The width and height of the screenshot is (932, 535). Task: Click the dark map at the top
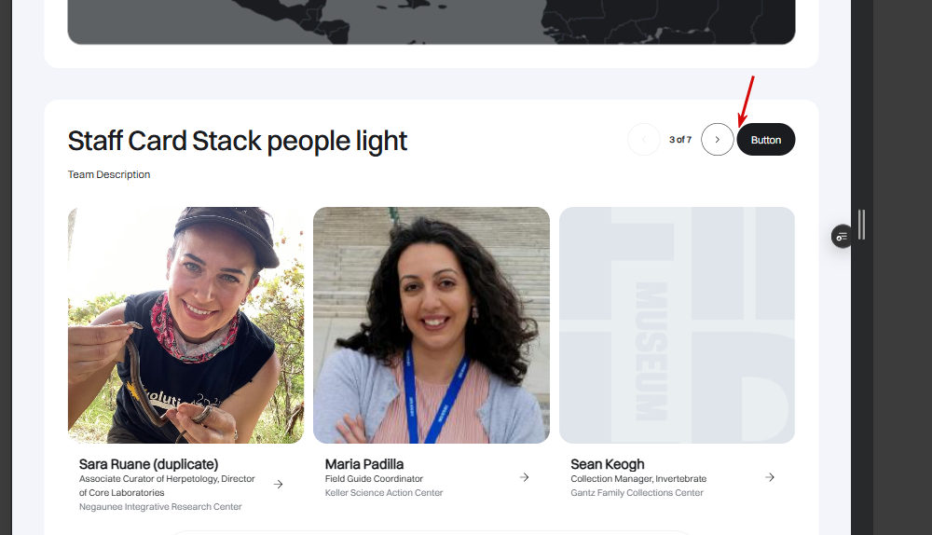pyautogui.click(x=431, y=21)
